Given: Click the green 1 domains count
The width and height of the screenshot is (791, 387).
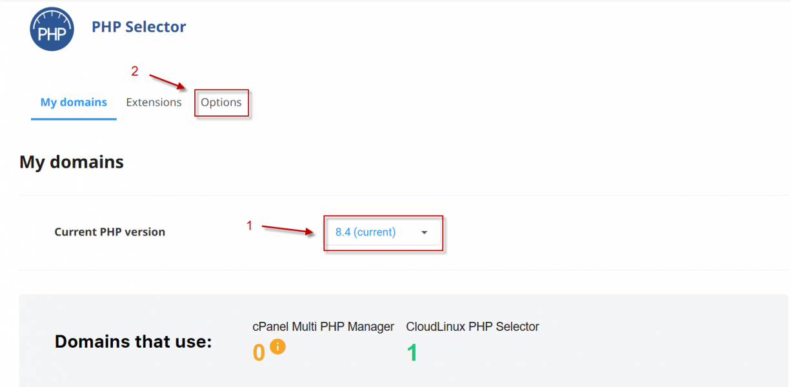Looking at the screenshot, I should pyautogui.click(x=412, y=353).
